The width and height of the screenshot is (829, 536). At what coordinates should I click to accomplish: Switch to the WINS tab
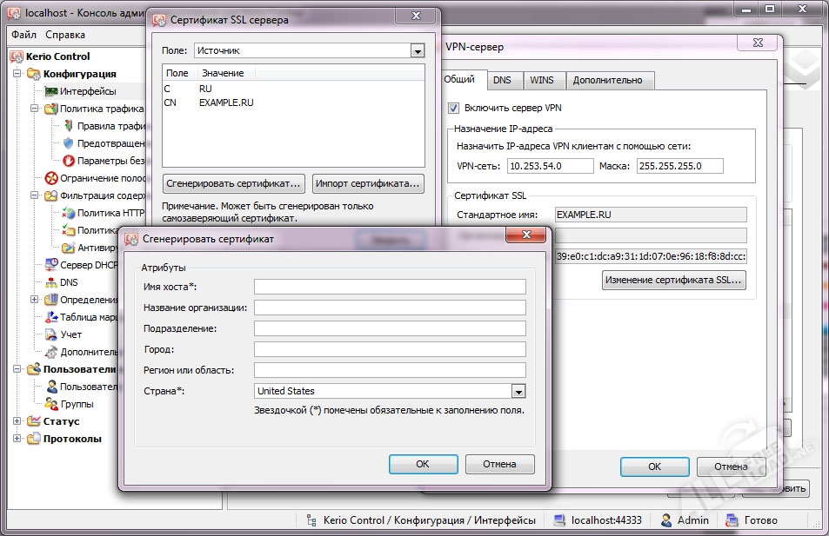[541, 80]
